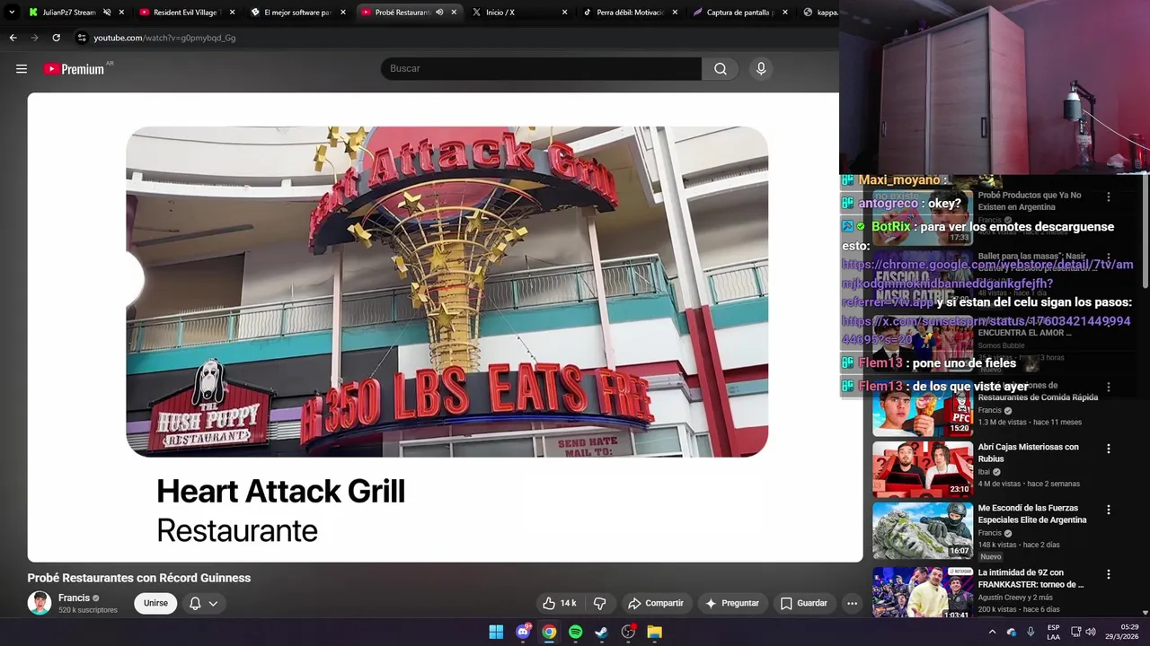This screenshot has height=646, width=1150.
Task: Open Steam from taskbar
Action: tap(602, 632)
